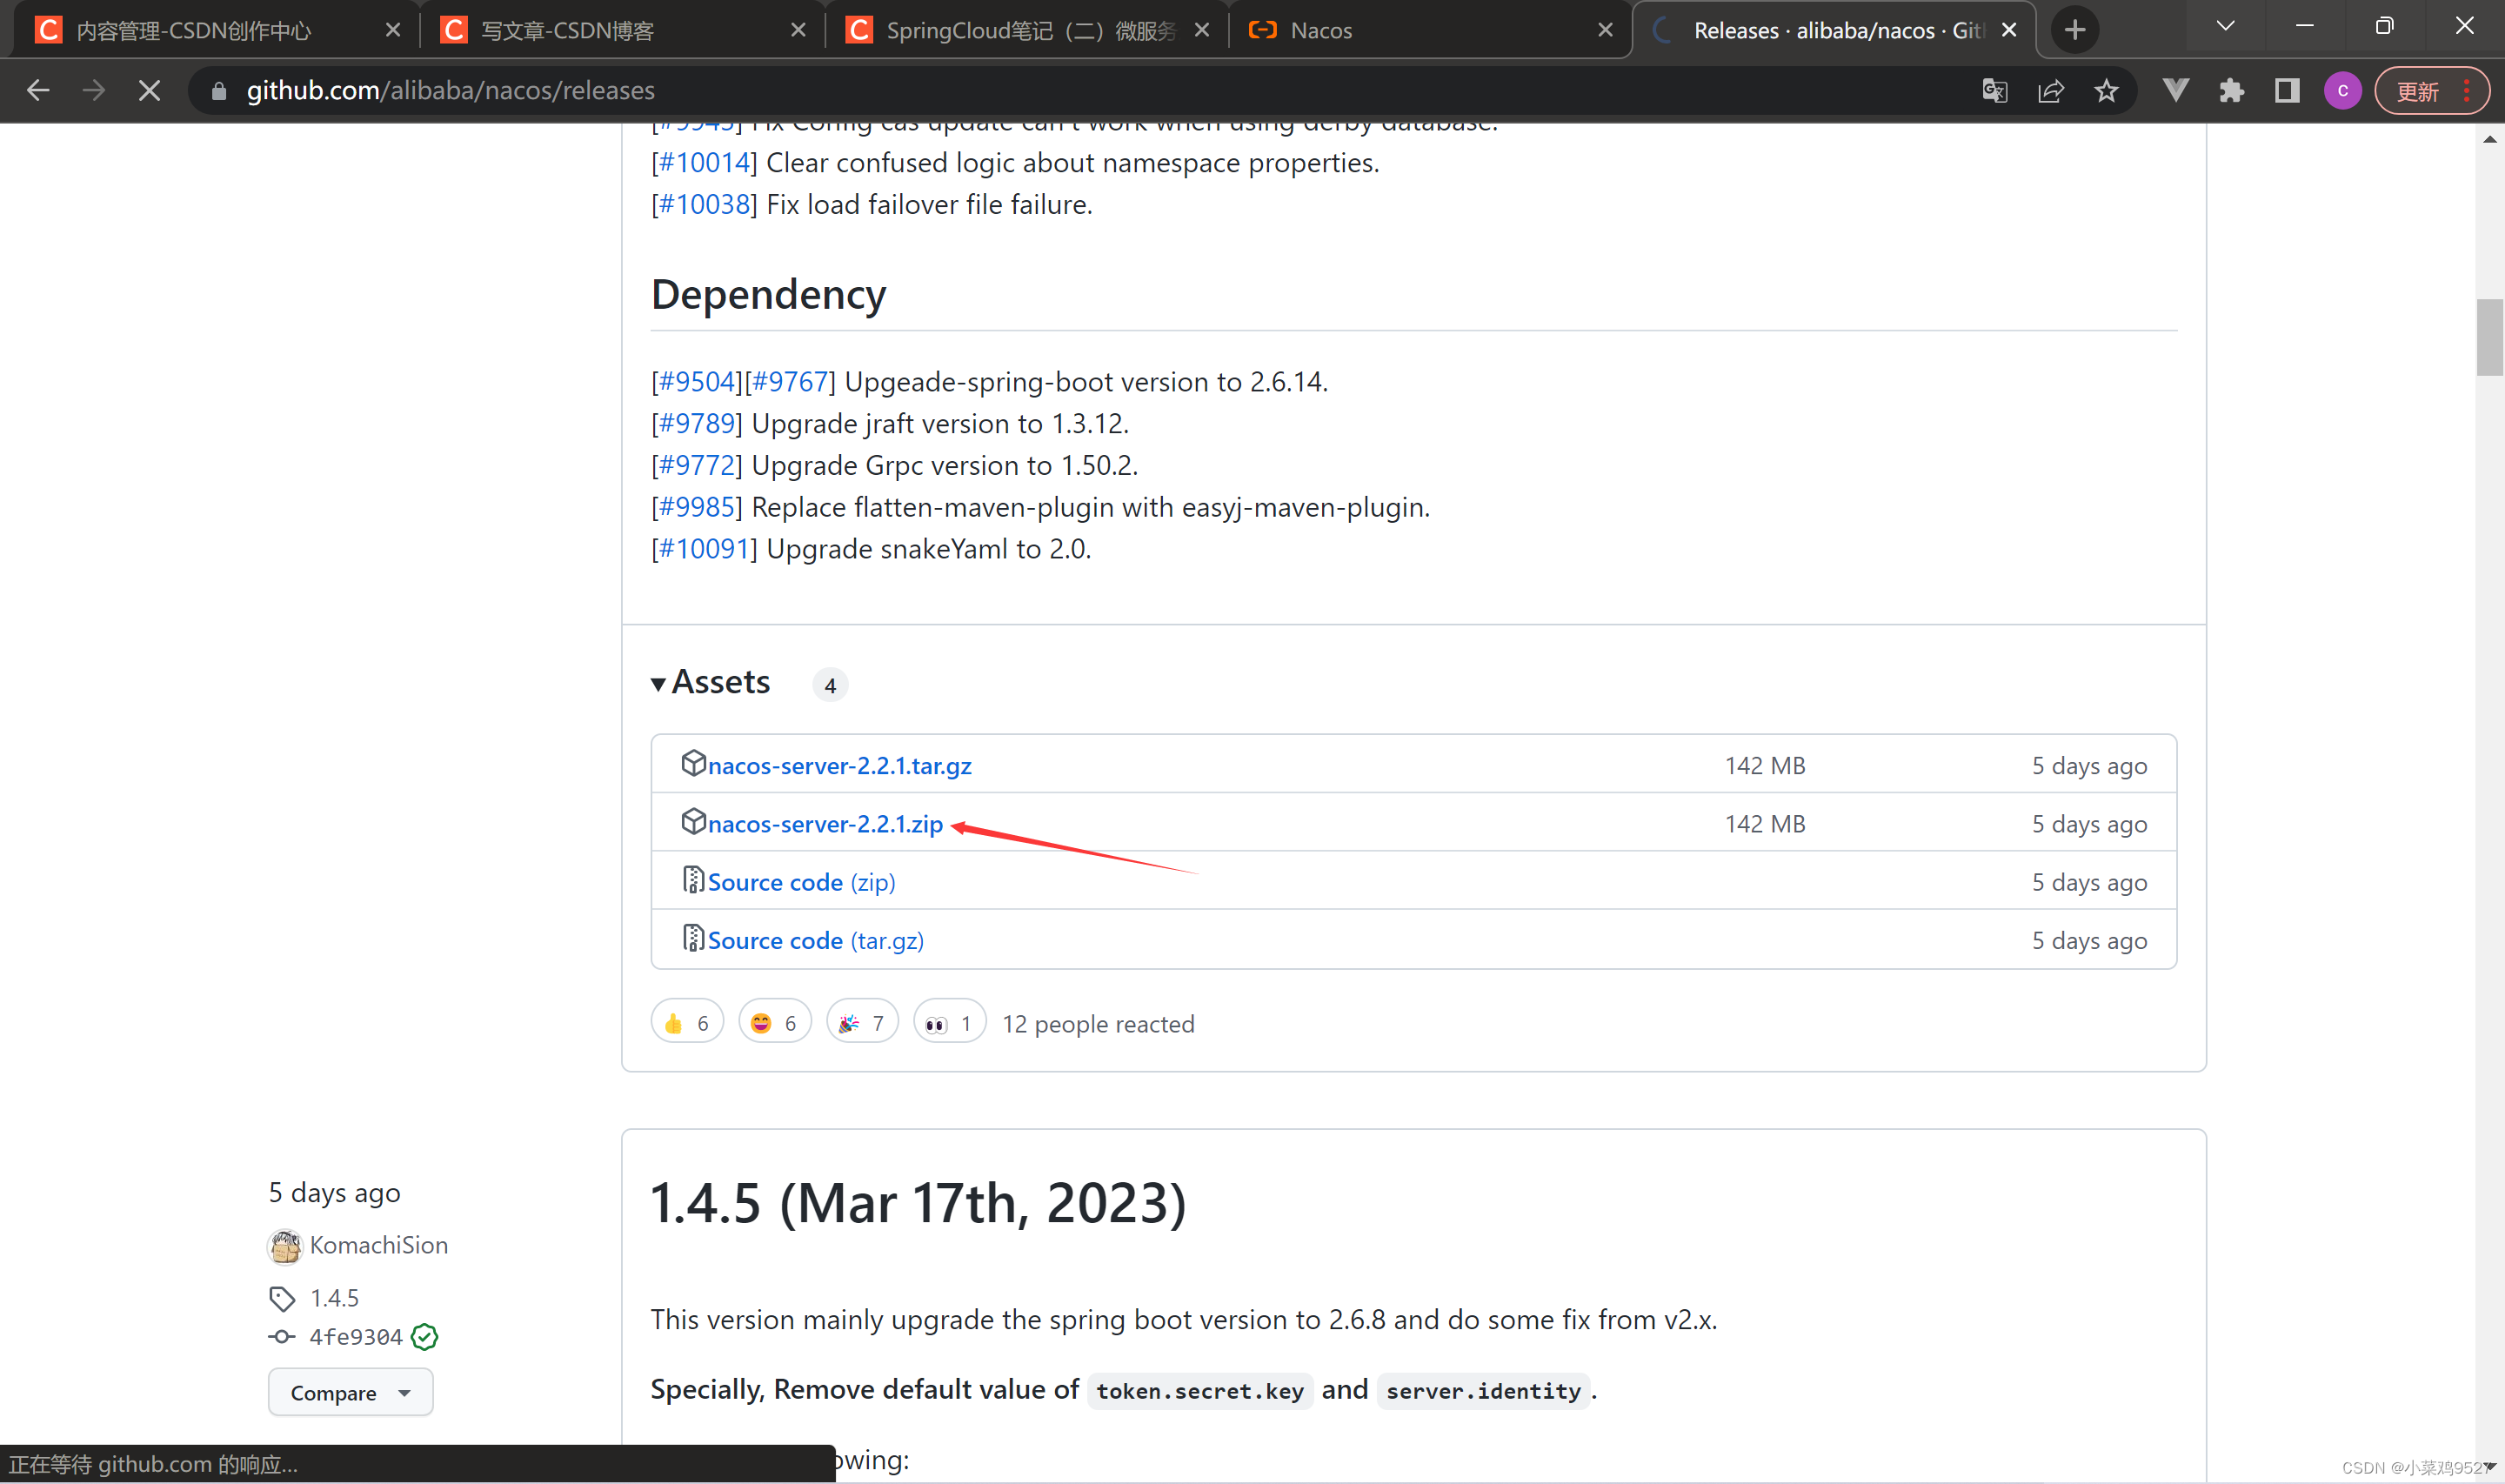
Task: Bookmark this page with star icon
Action: pyautogui.click(x=2106, y=91)
